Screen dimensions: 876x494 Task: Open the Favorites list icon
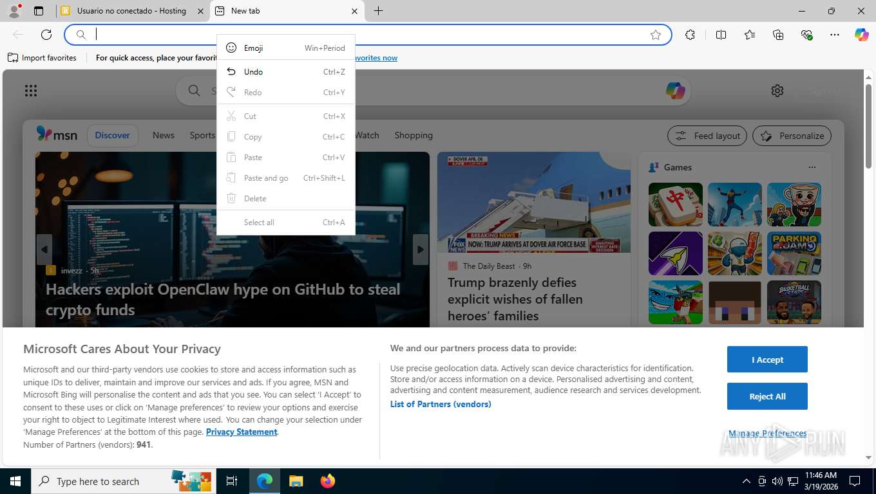(x=750, y=35)
